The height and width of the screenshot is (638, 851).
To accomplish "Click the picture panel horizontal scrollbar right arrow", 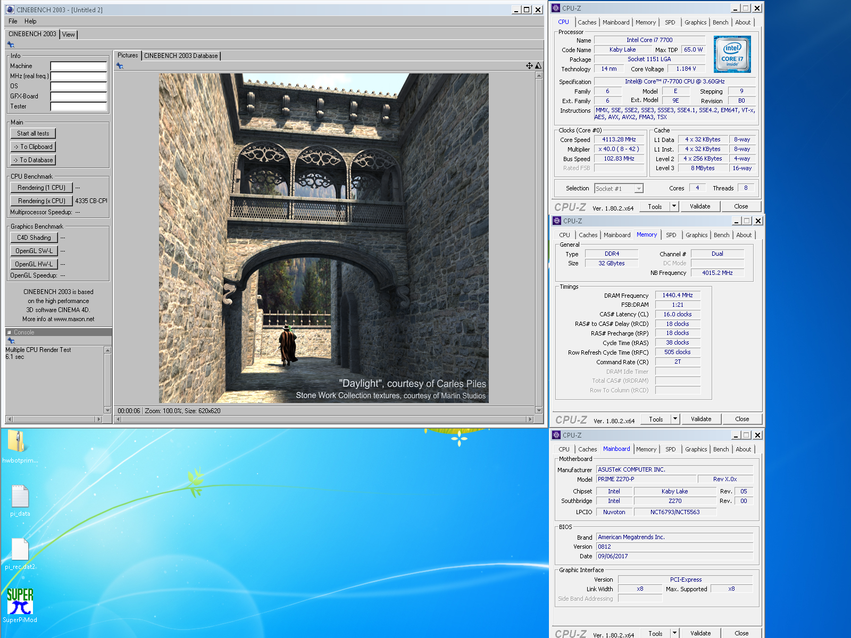I will pyautogui.click(x=530, y=419).
